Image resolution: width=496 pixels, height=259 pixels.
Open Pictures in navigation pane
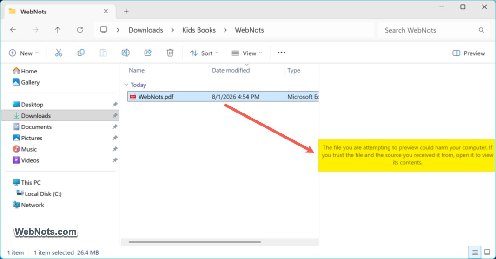(x=32, y=138)
